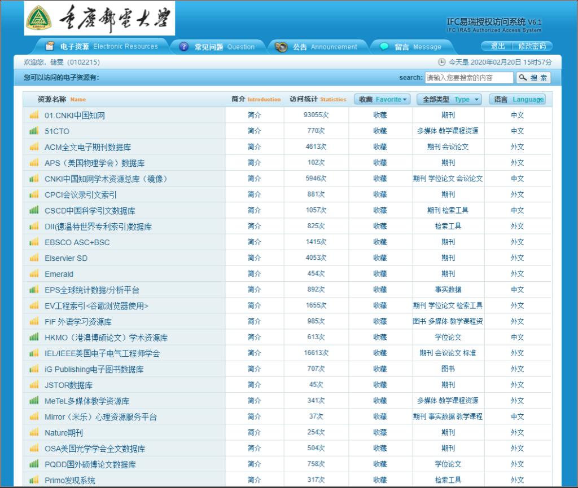Click the question mark icon on the 常见问题 tab

(x=183, y=47)
